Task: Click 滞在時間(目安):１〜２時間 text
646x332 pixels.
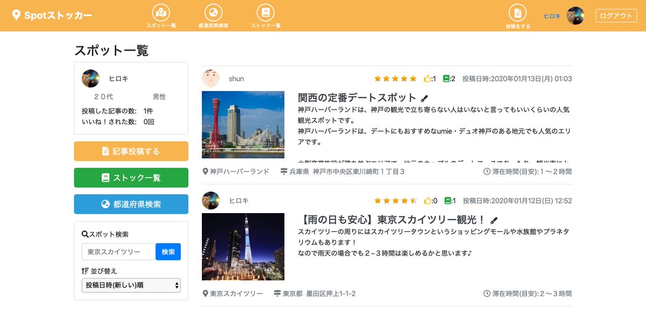Action: 528,172
